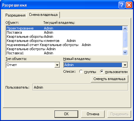Expand the Новый владелец combo box
The height and width of the screenshot is (121, 134).
point(125,65)
